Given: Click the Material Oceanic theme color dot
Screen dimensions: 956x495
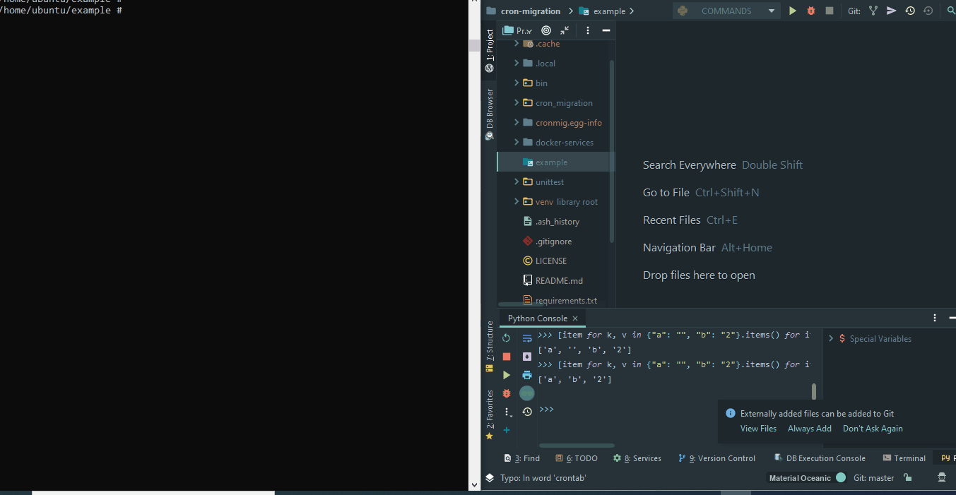Looking at the screenshot, I should point(840,478).
